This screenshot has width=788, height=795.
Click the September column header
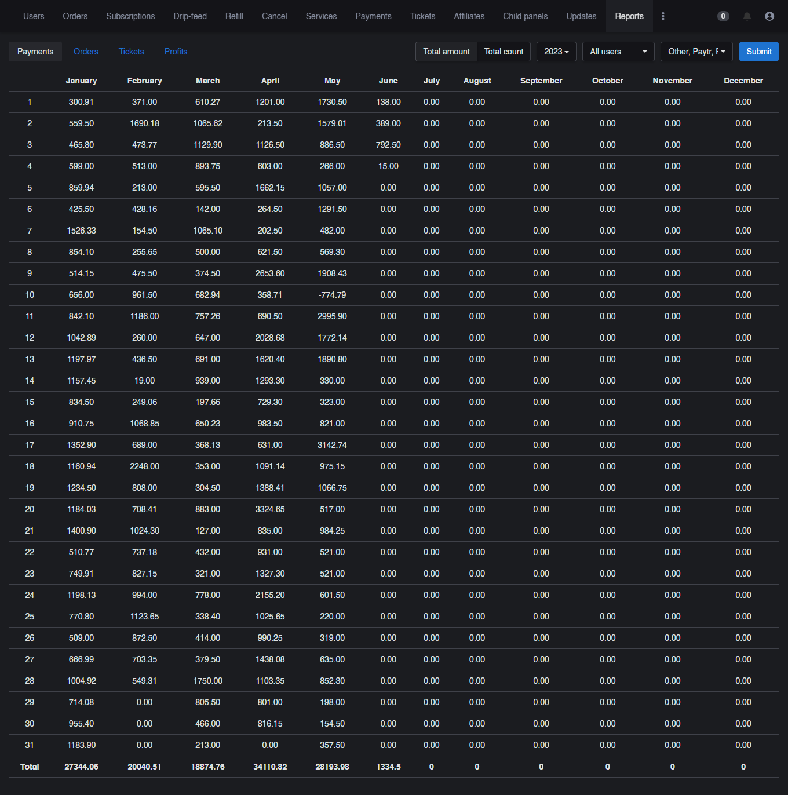coord(541,81)
